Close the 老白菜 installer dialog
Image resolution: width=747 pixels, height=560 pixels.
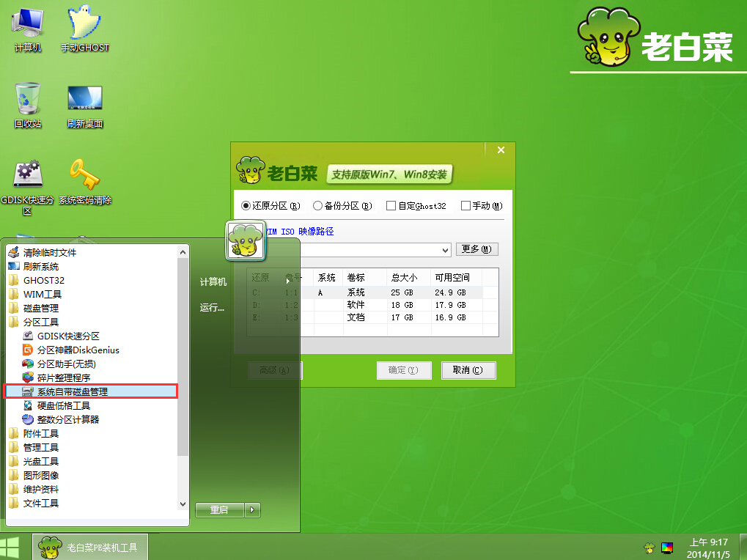501,150
